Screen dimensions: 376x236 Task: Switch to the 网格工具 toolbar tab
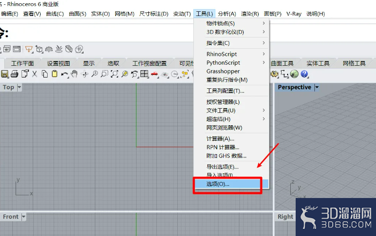pyautogui.click(x=354, y=64)
